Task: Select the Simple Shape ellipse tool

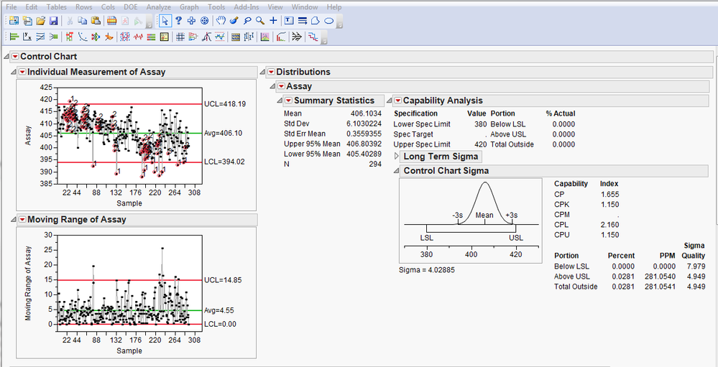Action: point(328,21)
